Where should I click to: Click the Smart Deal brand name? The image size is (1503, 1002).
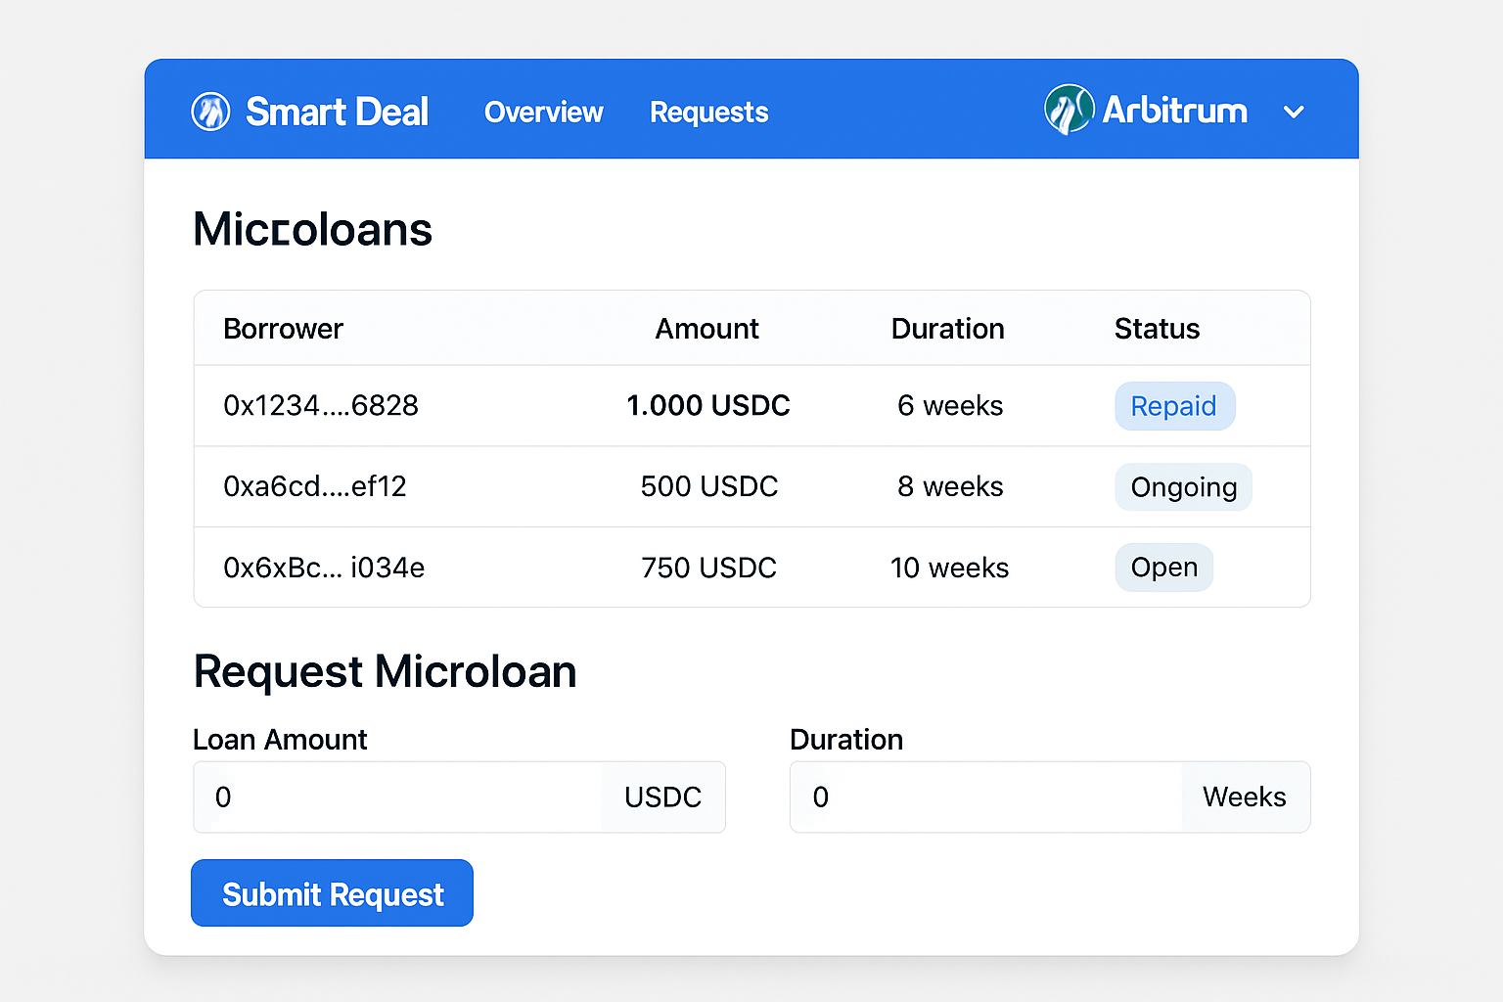[338, 111]
